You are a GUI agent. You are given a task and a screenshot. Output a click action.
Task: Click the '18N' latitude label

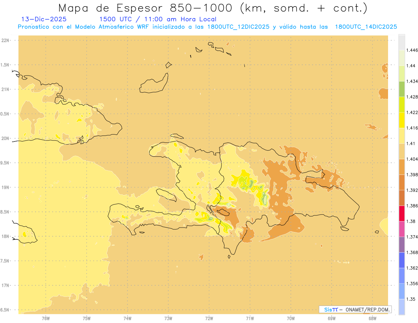(x=5, y=236)
